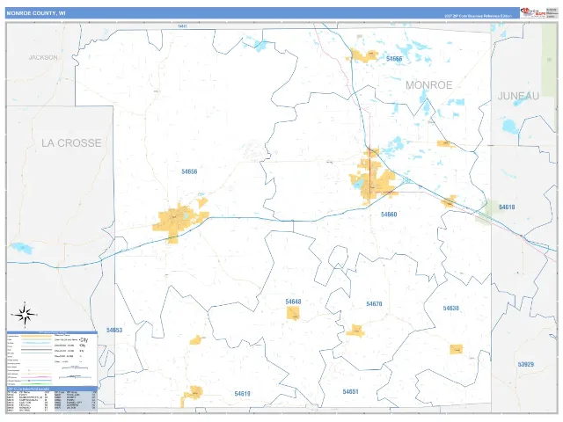Click the city area left of 54666 label

pos(363,55)
